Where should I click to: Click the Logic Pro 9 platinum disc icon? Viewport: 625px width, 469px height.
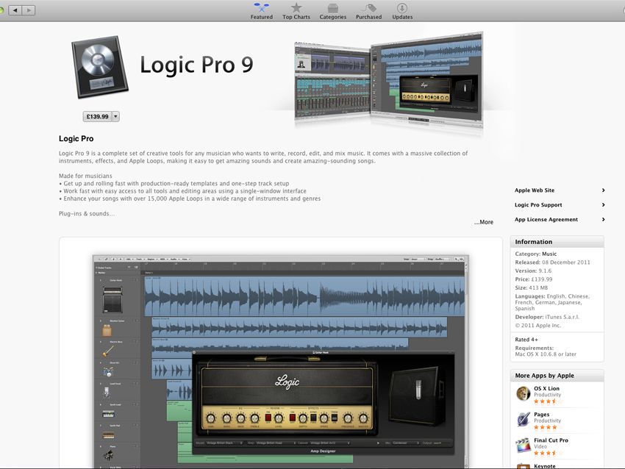(100, 67)
